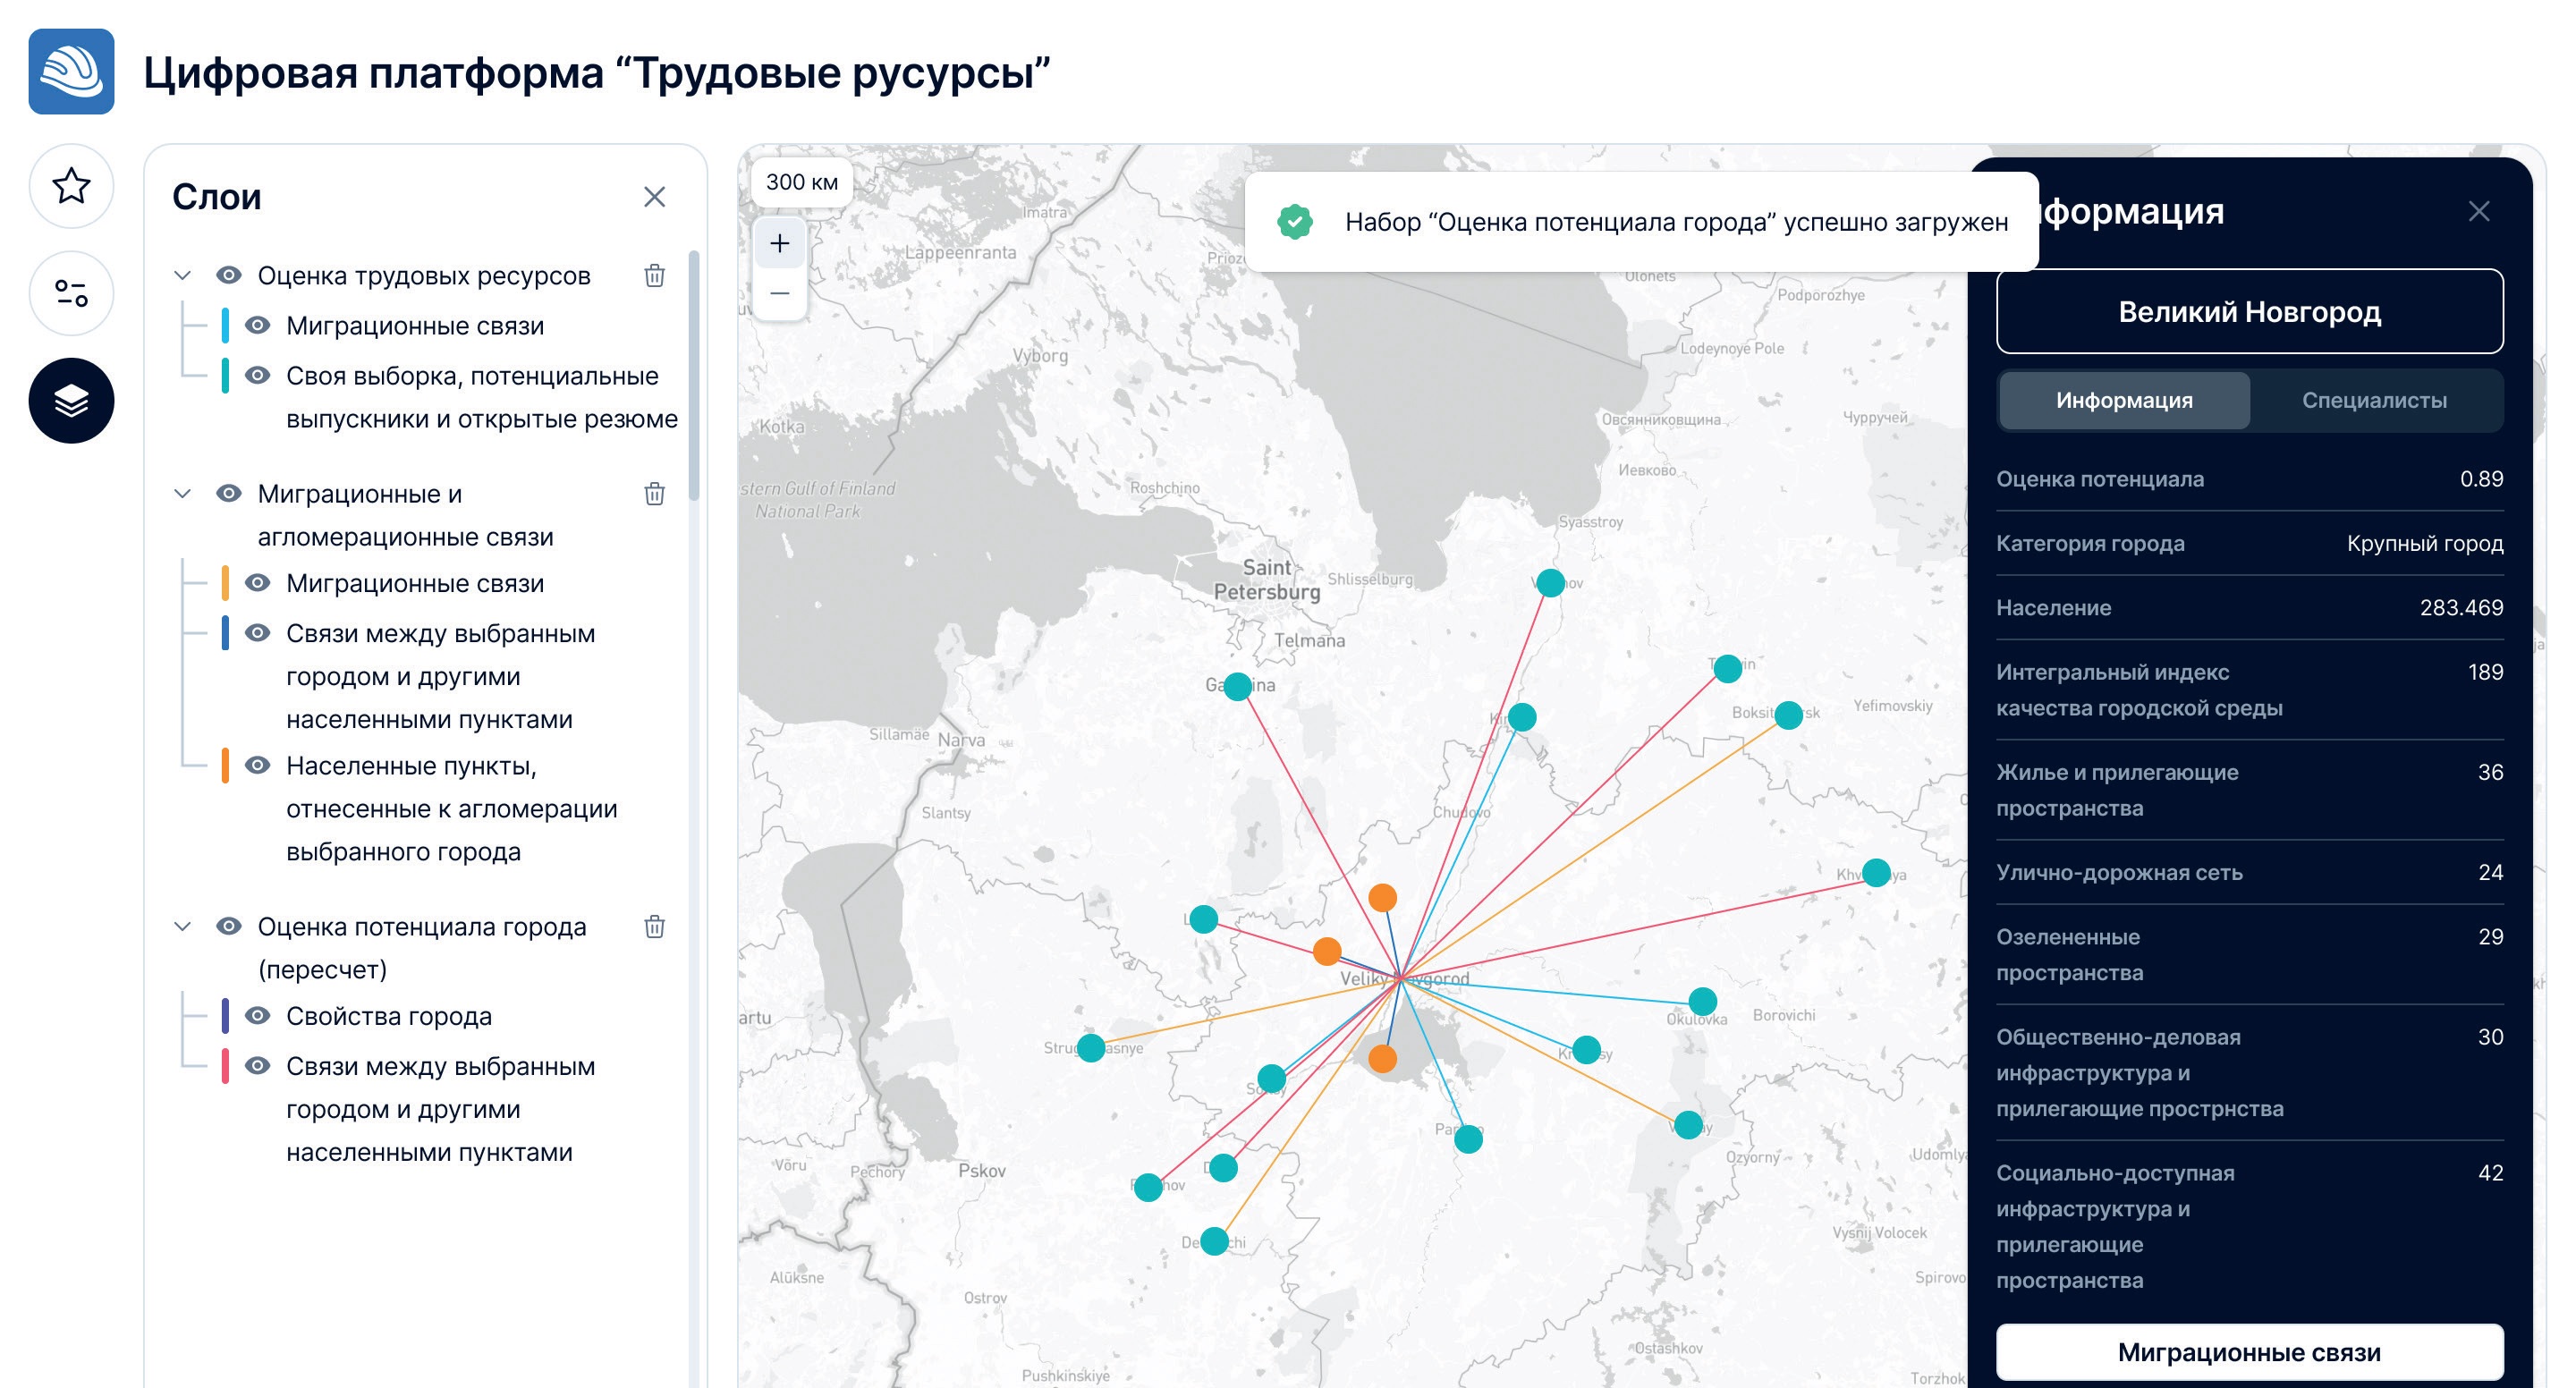Click teal marker at Dedovichi
Viewport: 2576px width, 1388px height.
[x=1214, y=1241]
